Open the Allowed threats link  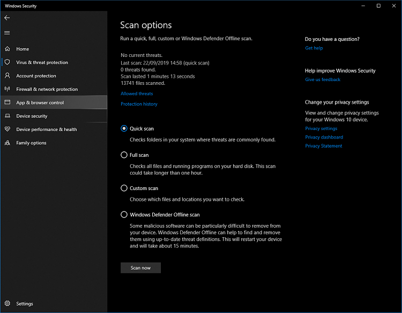tap(137, 93)
